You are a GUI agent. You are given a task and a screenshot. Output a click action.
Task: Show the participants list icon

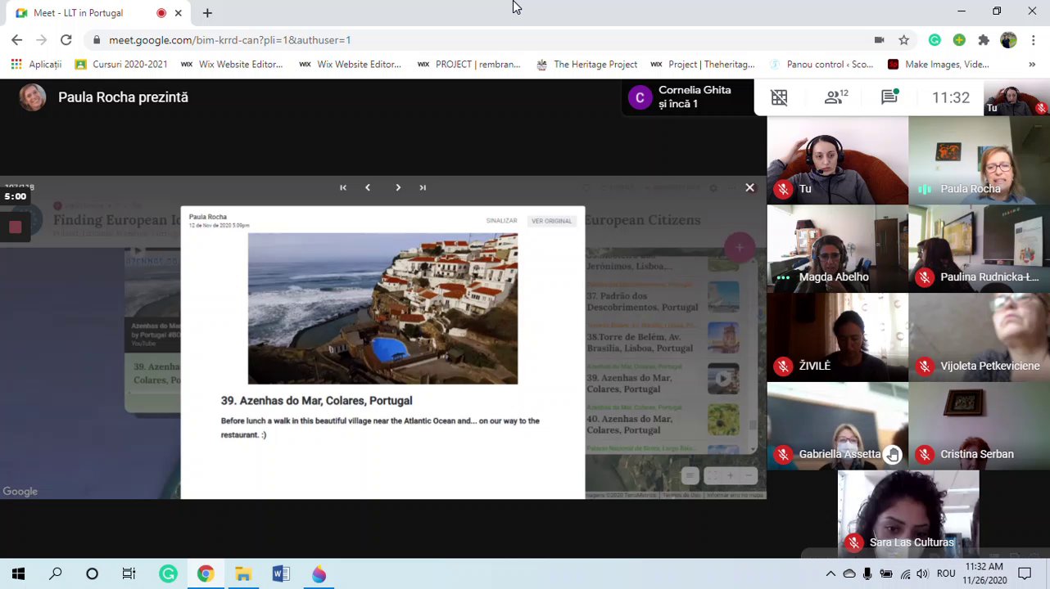pyautogui.click(x=835, y=97)
